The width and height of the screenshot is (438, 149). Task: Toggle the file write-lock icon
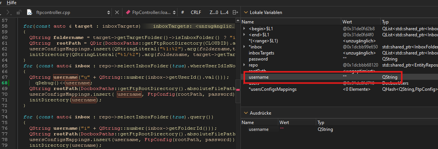[x=19, y=12]
